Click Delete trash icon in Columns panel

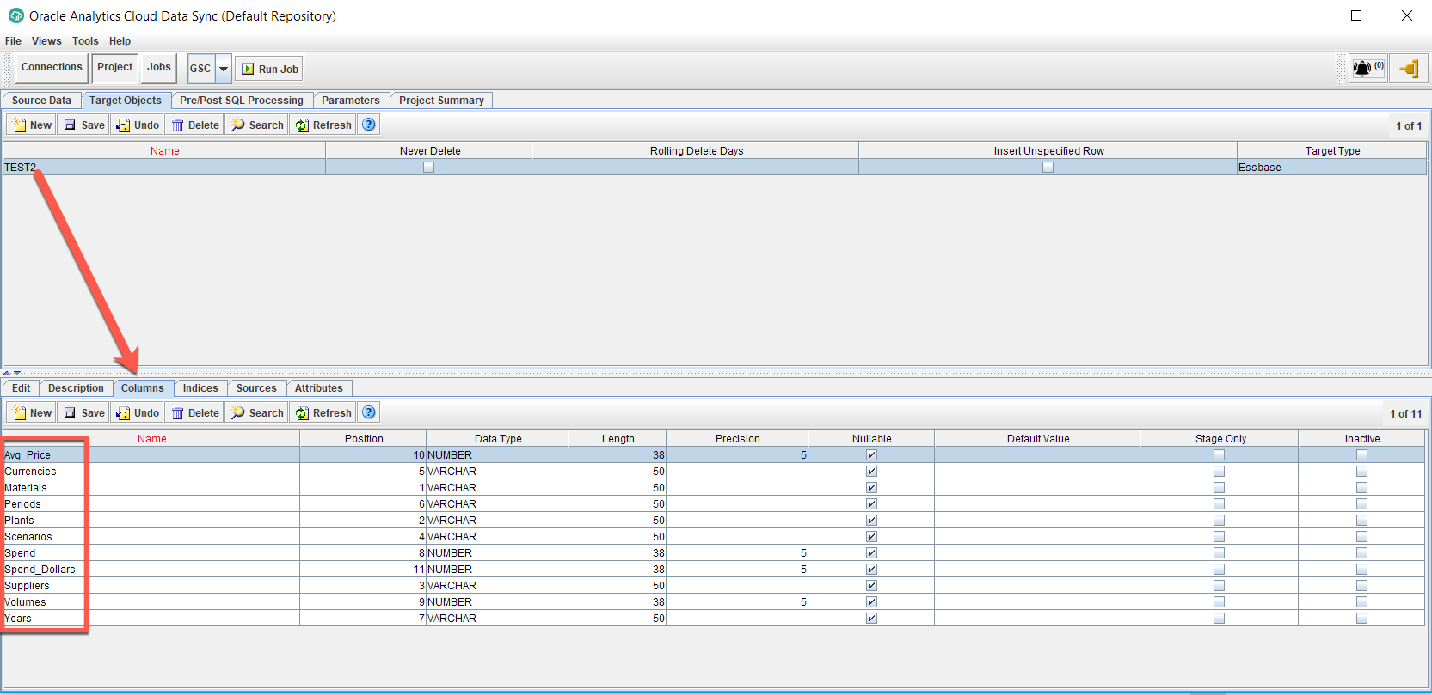coord(178,413)
